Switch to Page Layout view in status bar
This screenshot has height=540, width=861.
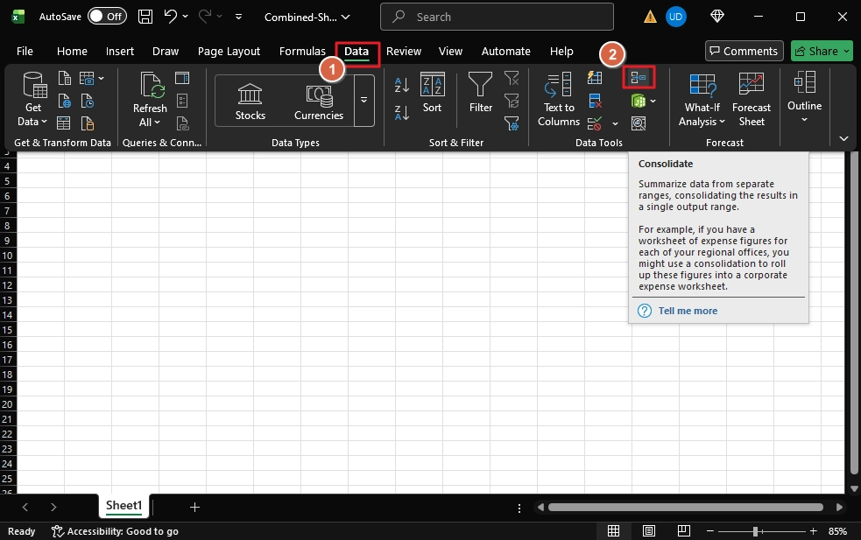point(648,531)
